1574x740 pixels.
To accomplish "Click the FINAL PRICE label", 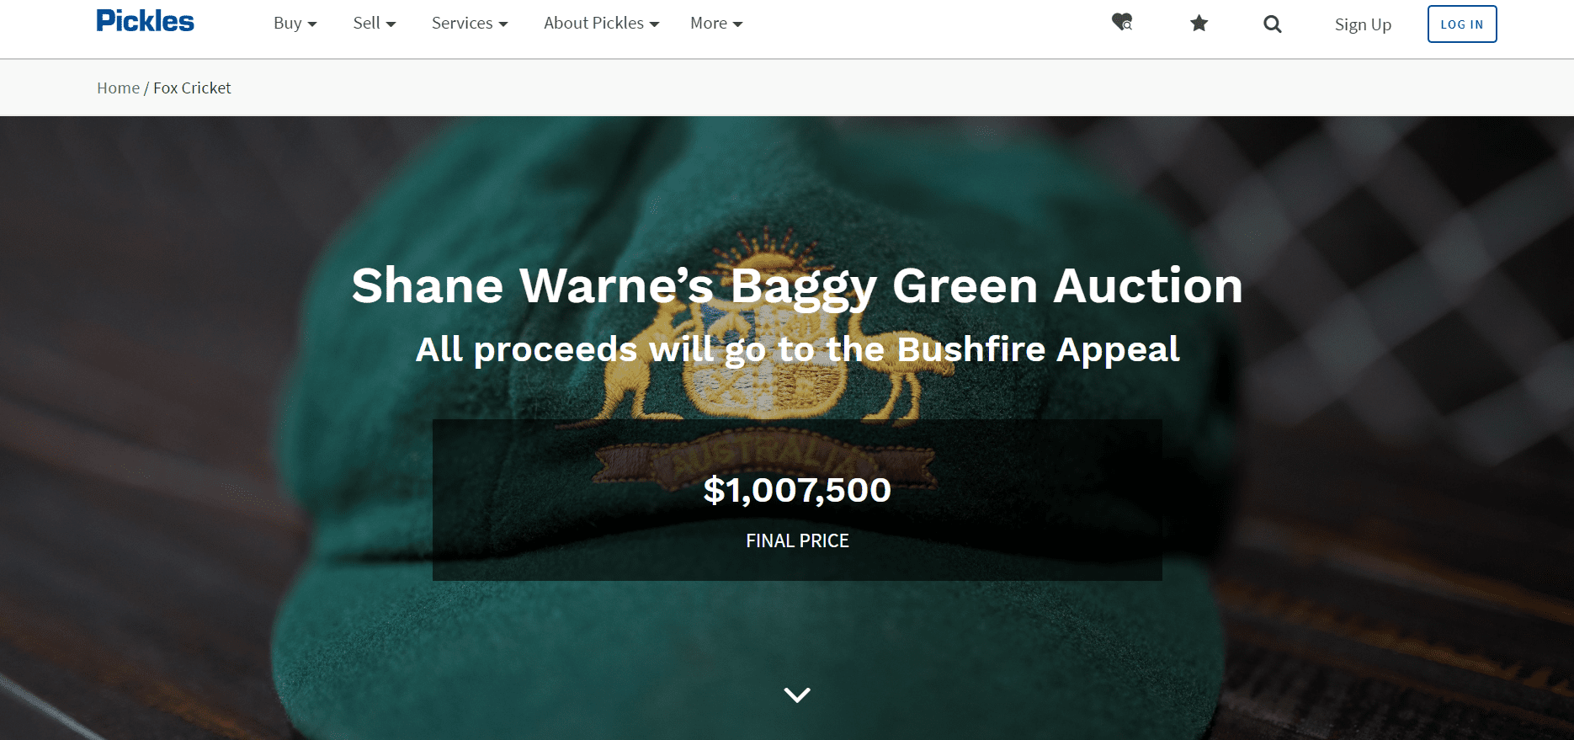I will 797,541.
